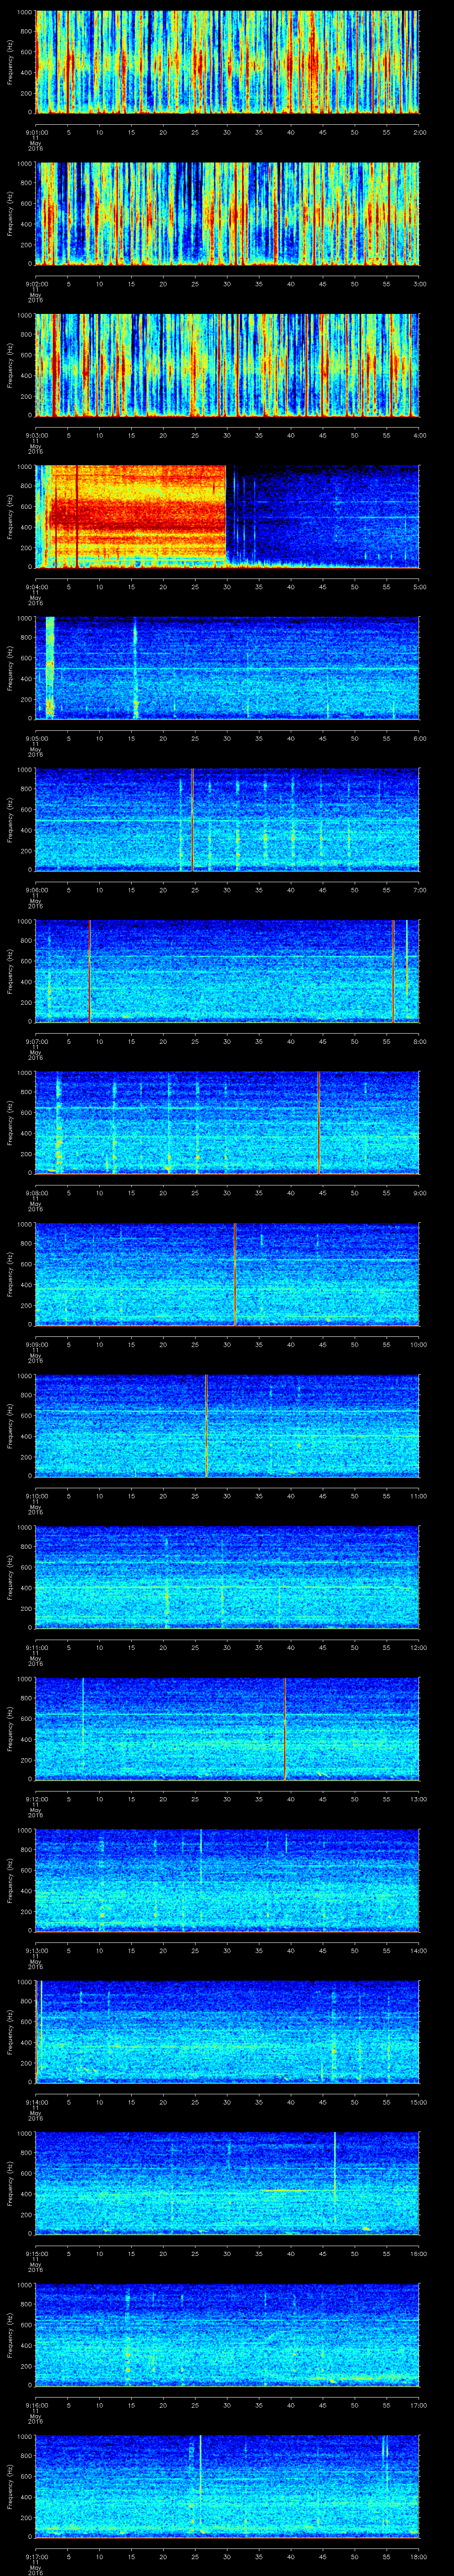
Task: Open the spectrogram panel starting at 9:10:00
Action: (x=227, y=1425)
